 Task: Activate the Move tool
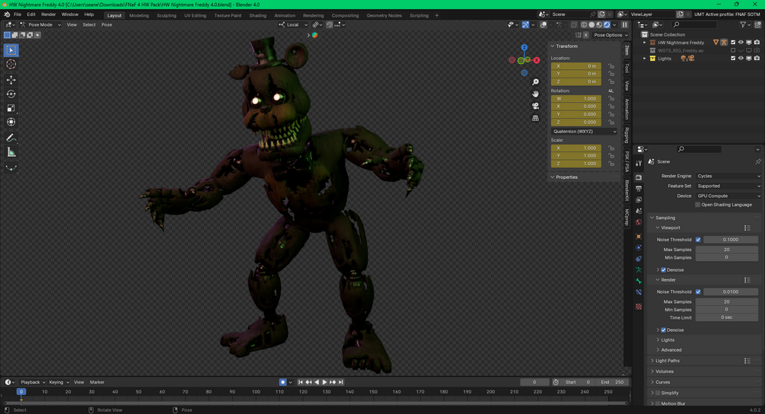click(x=11, y=80)
